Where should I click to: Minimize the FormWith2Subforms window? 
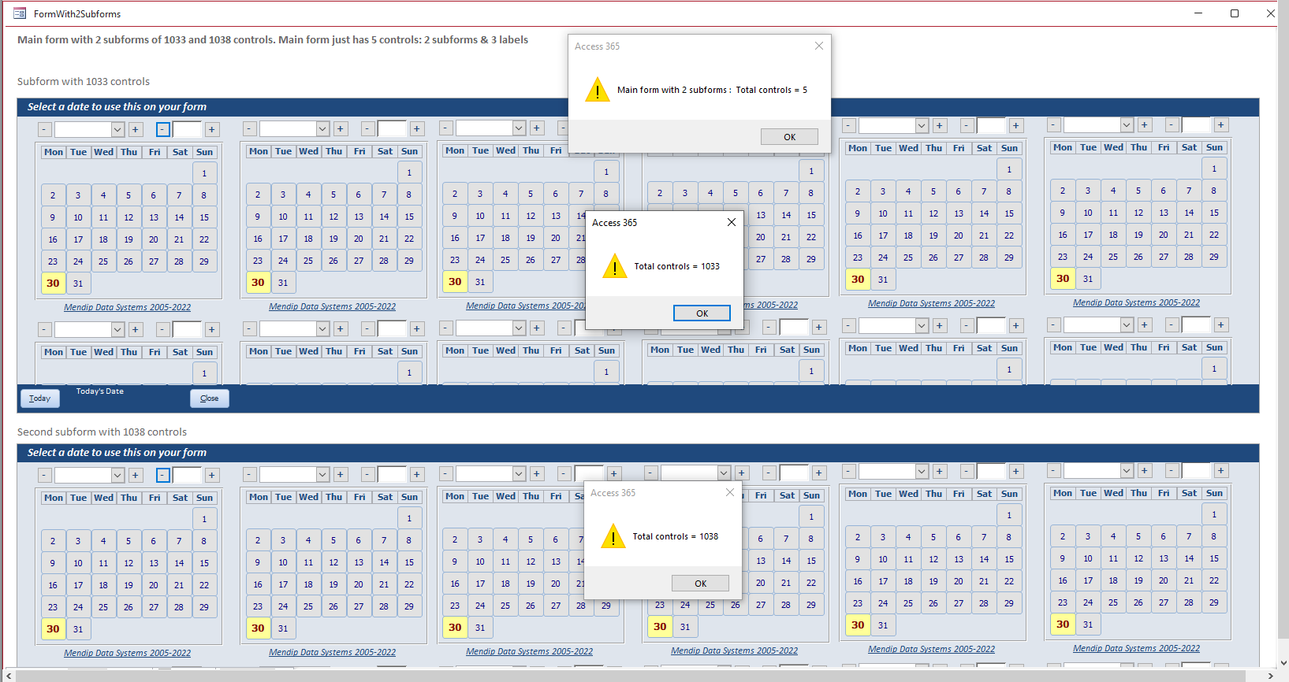(1198, 13)
